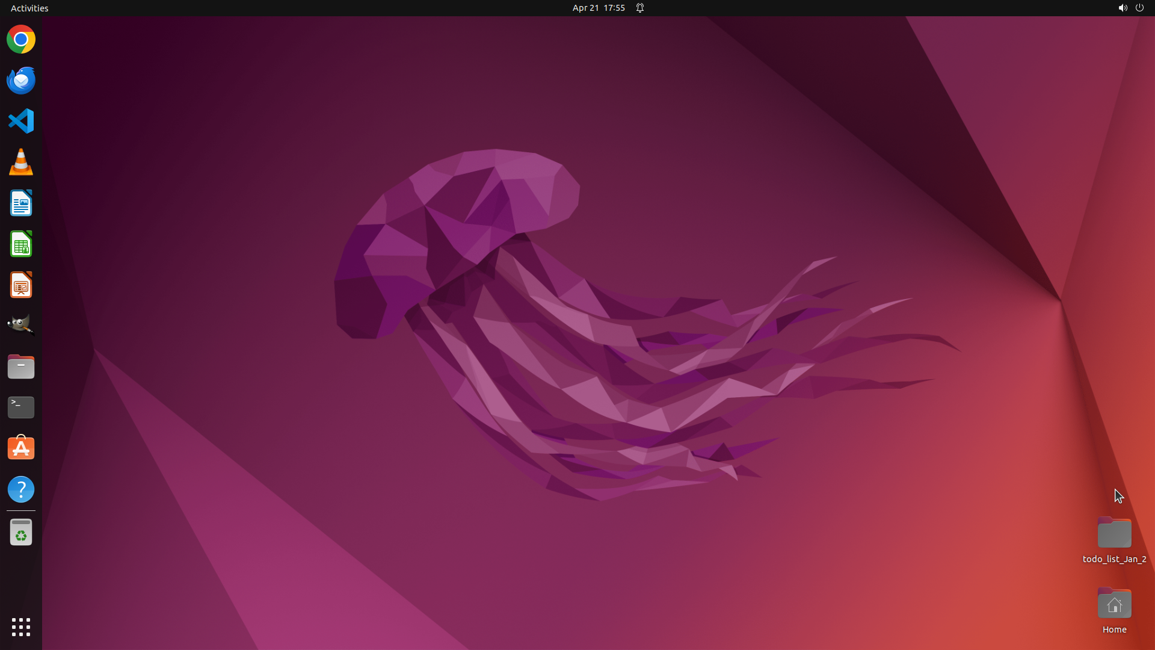Launch LibreOffice Calc spreadsheet

pyautogui.click(x=21, y=244)
